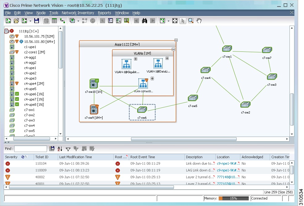Click the map layout icon

(163, 21)
